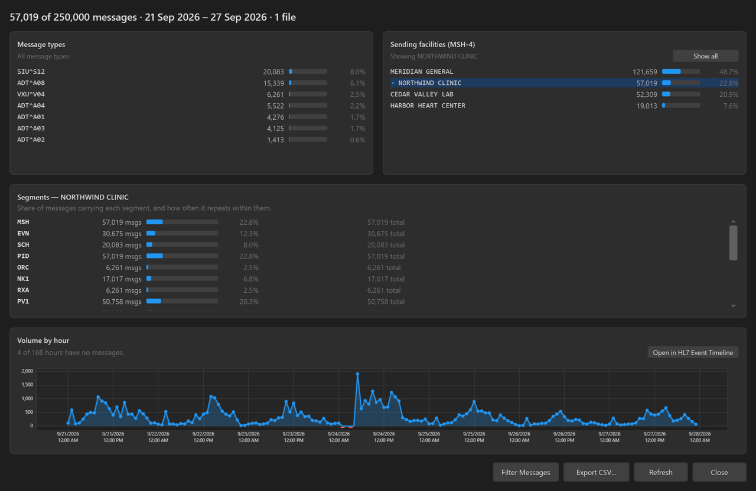Screen dimensions: 756x491
Task: Click the 121,659 count for MERIDIAN GENERAL
Action: 644,71
